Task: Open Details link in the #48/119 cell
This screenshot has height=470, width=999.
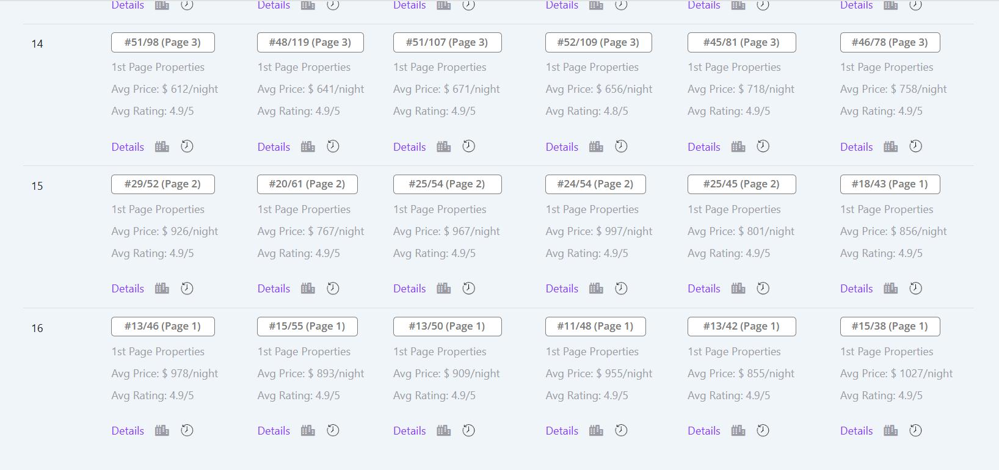Action: (274, 147)
